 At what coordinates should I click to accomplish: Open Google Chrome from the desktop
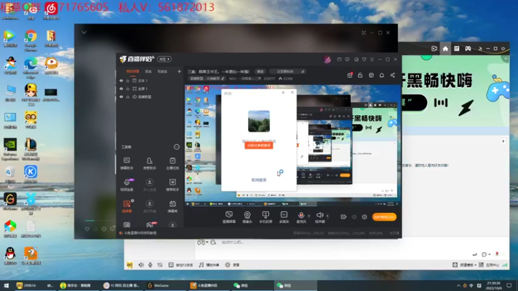30,41
